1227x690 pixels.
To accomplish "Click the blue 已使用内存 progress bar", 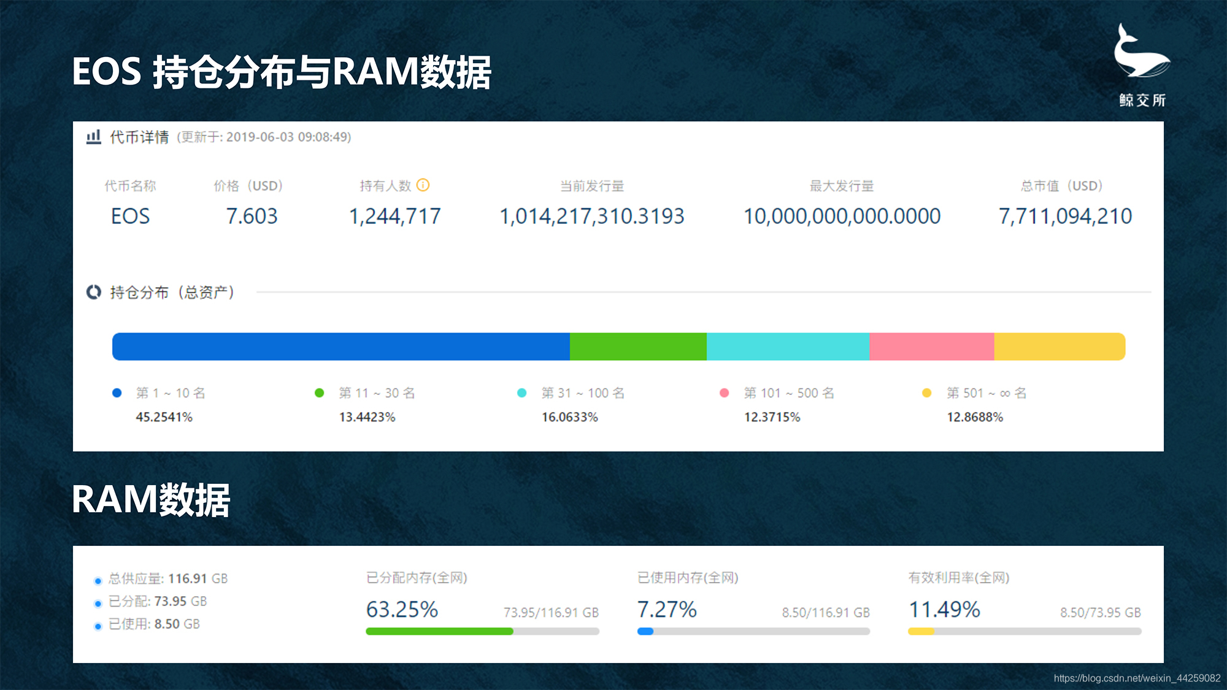I will point(753,631).
